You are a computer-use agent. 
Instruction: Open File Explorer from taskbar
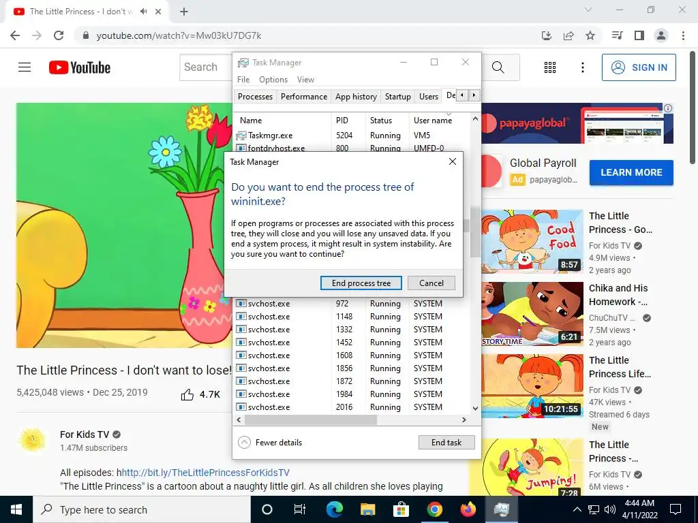367,509
